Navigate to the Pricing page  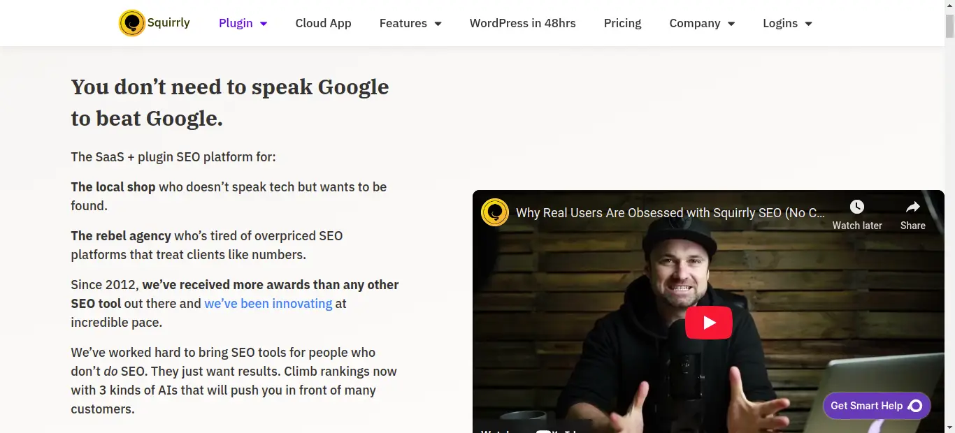(622, 23)
